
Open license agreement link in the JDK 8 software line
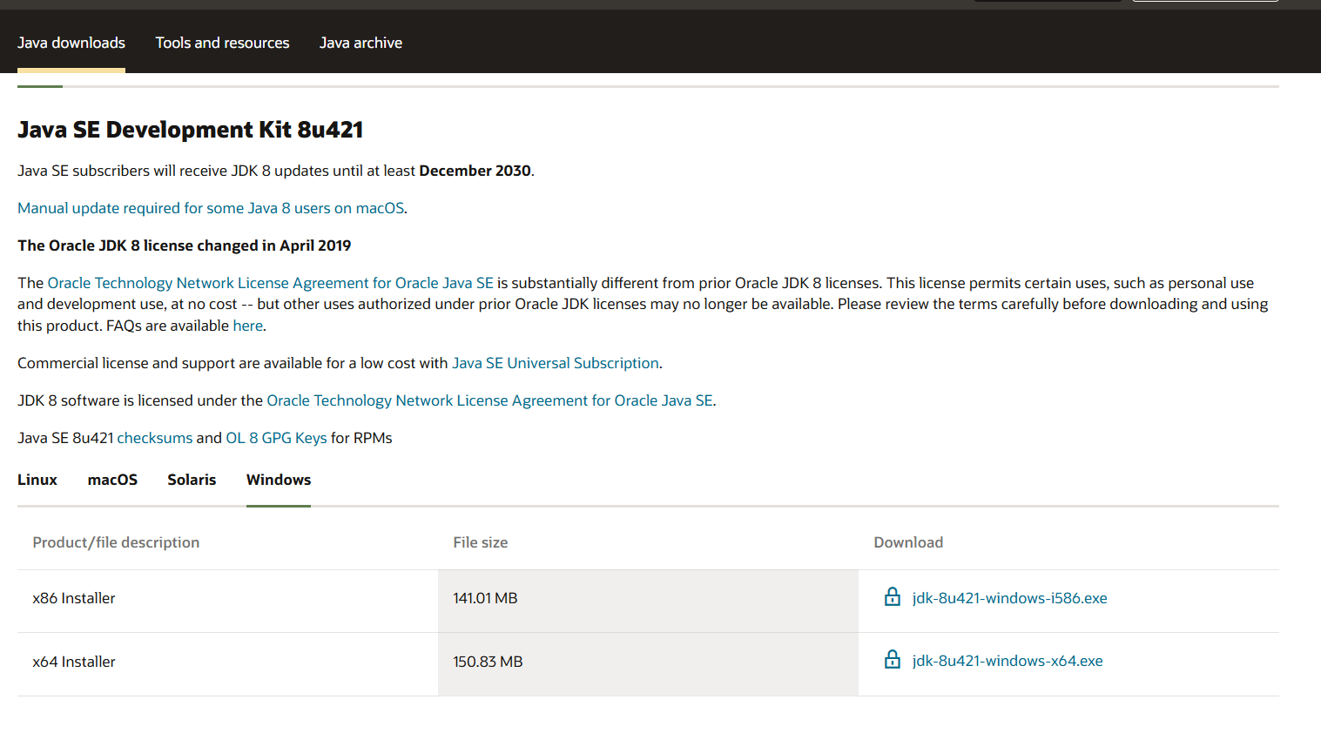point(489,400)
